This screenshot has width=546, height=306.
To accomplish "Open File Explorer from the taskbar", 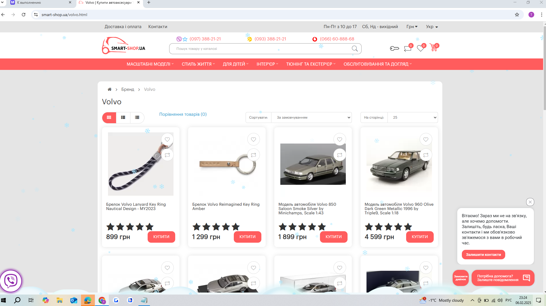I will (59, 300).
